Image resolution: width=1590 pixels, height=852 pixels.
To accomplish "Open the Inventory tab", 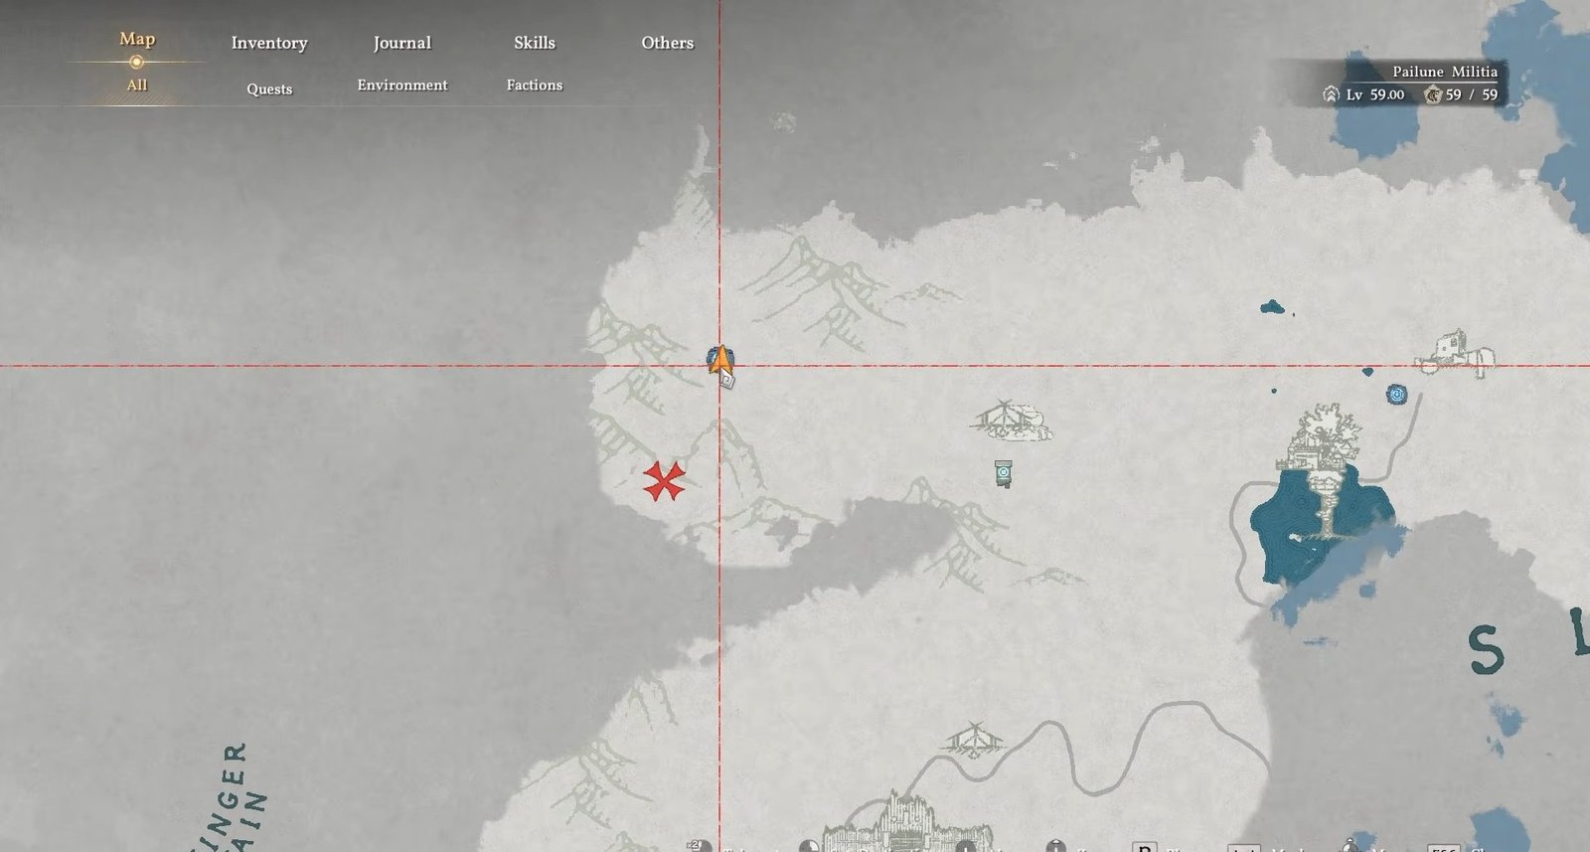I will [x=269, y=43].
